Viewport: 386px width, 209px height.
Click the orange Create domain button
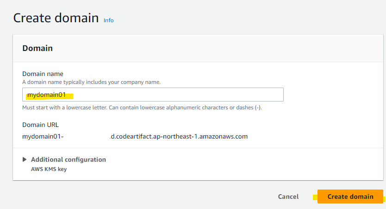point(350,196)
